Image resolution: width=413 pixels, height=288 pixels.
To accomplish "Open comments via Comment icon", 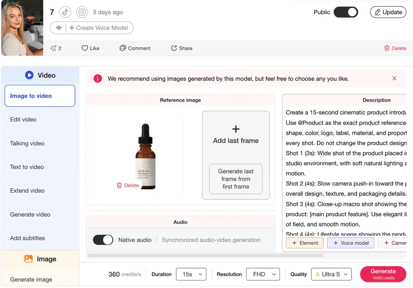I will (123, 48).
